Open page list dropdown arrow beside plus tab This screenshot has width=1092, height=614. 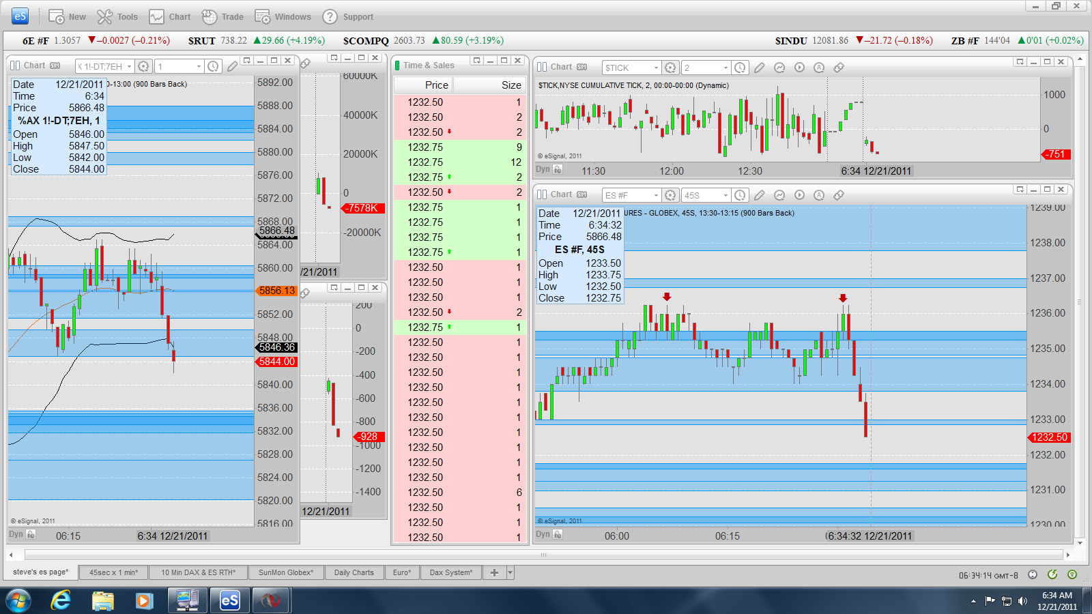[x=511, y=573]
